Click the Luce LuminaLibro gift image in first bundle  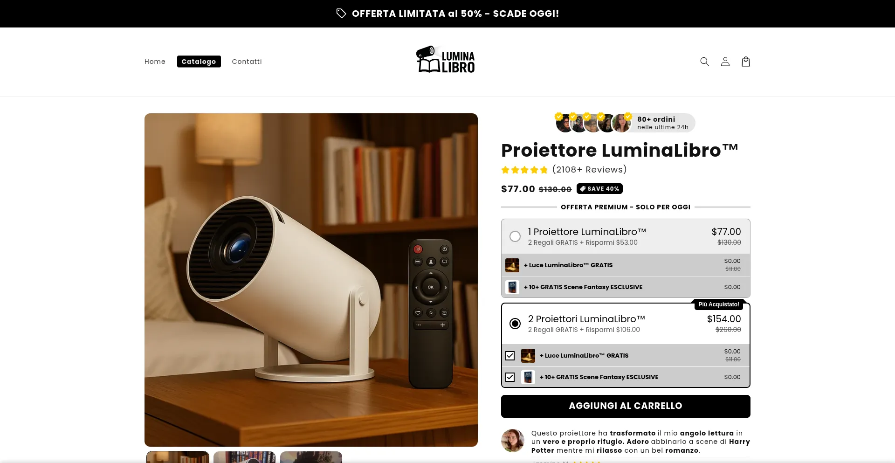[x=512, y=265]
